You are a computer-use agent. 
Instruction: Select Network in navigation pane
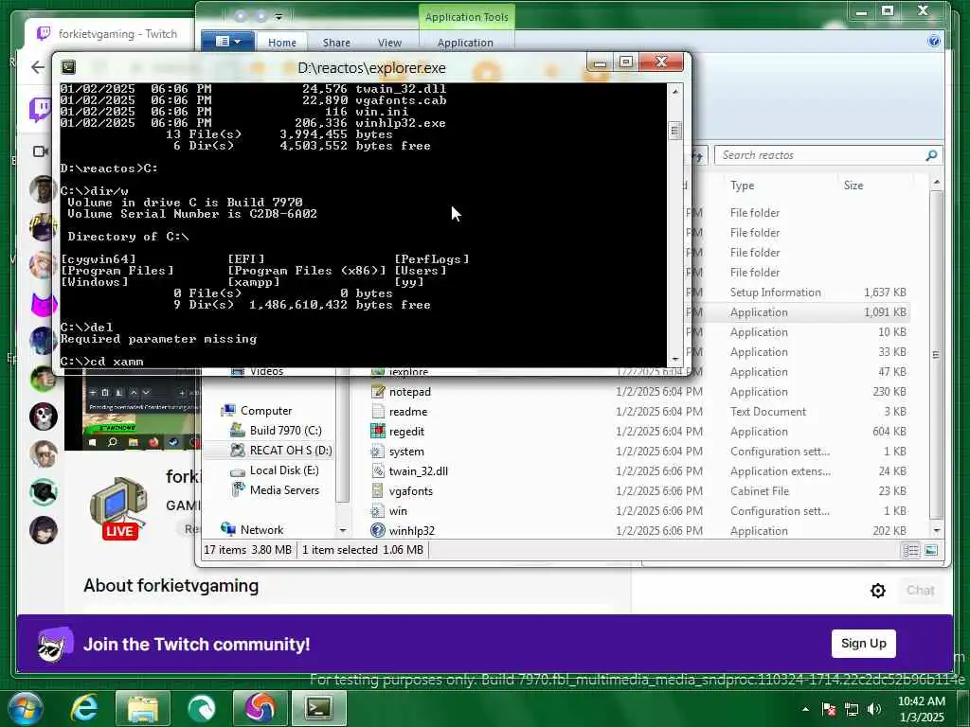261,530
